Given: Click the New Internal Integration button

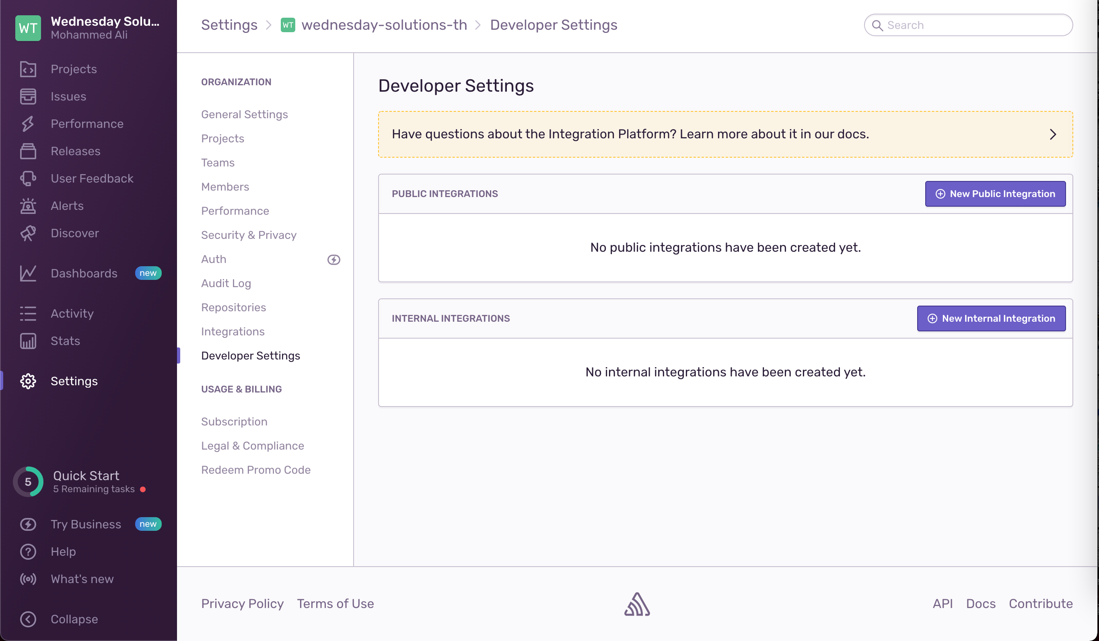Looking at the screenshot, I should (x=991, y=319).
